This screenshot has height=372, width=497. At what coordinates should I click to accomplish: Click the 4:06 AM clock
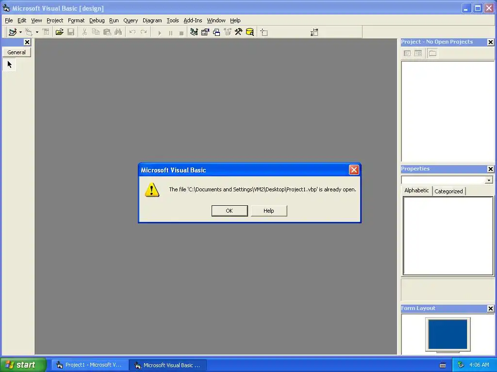pyautogui.click(x=479, y=365)
